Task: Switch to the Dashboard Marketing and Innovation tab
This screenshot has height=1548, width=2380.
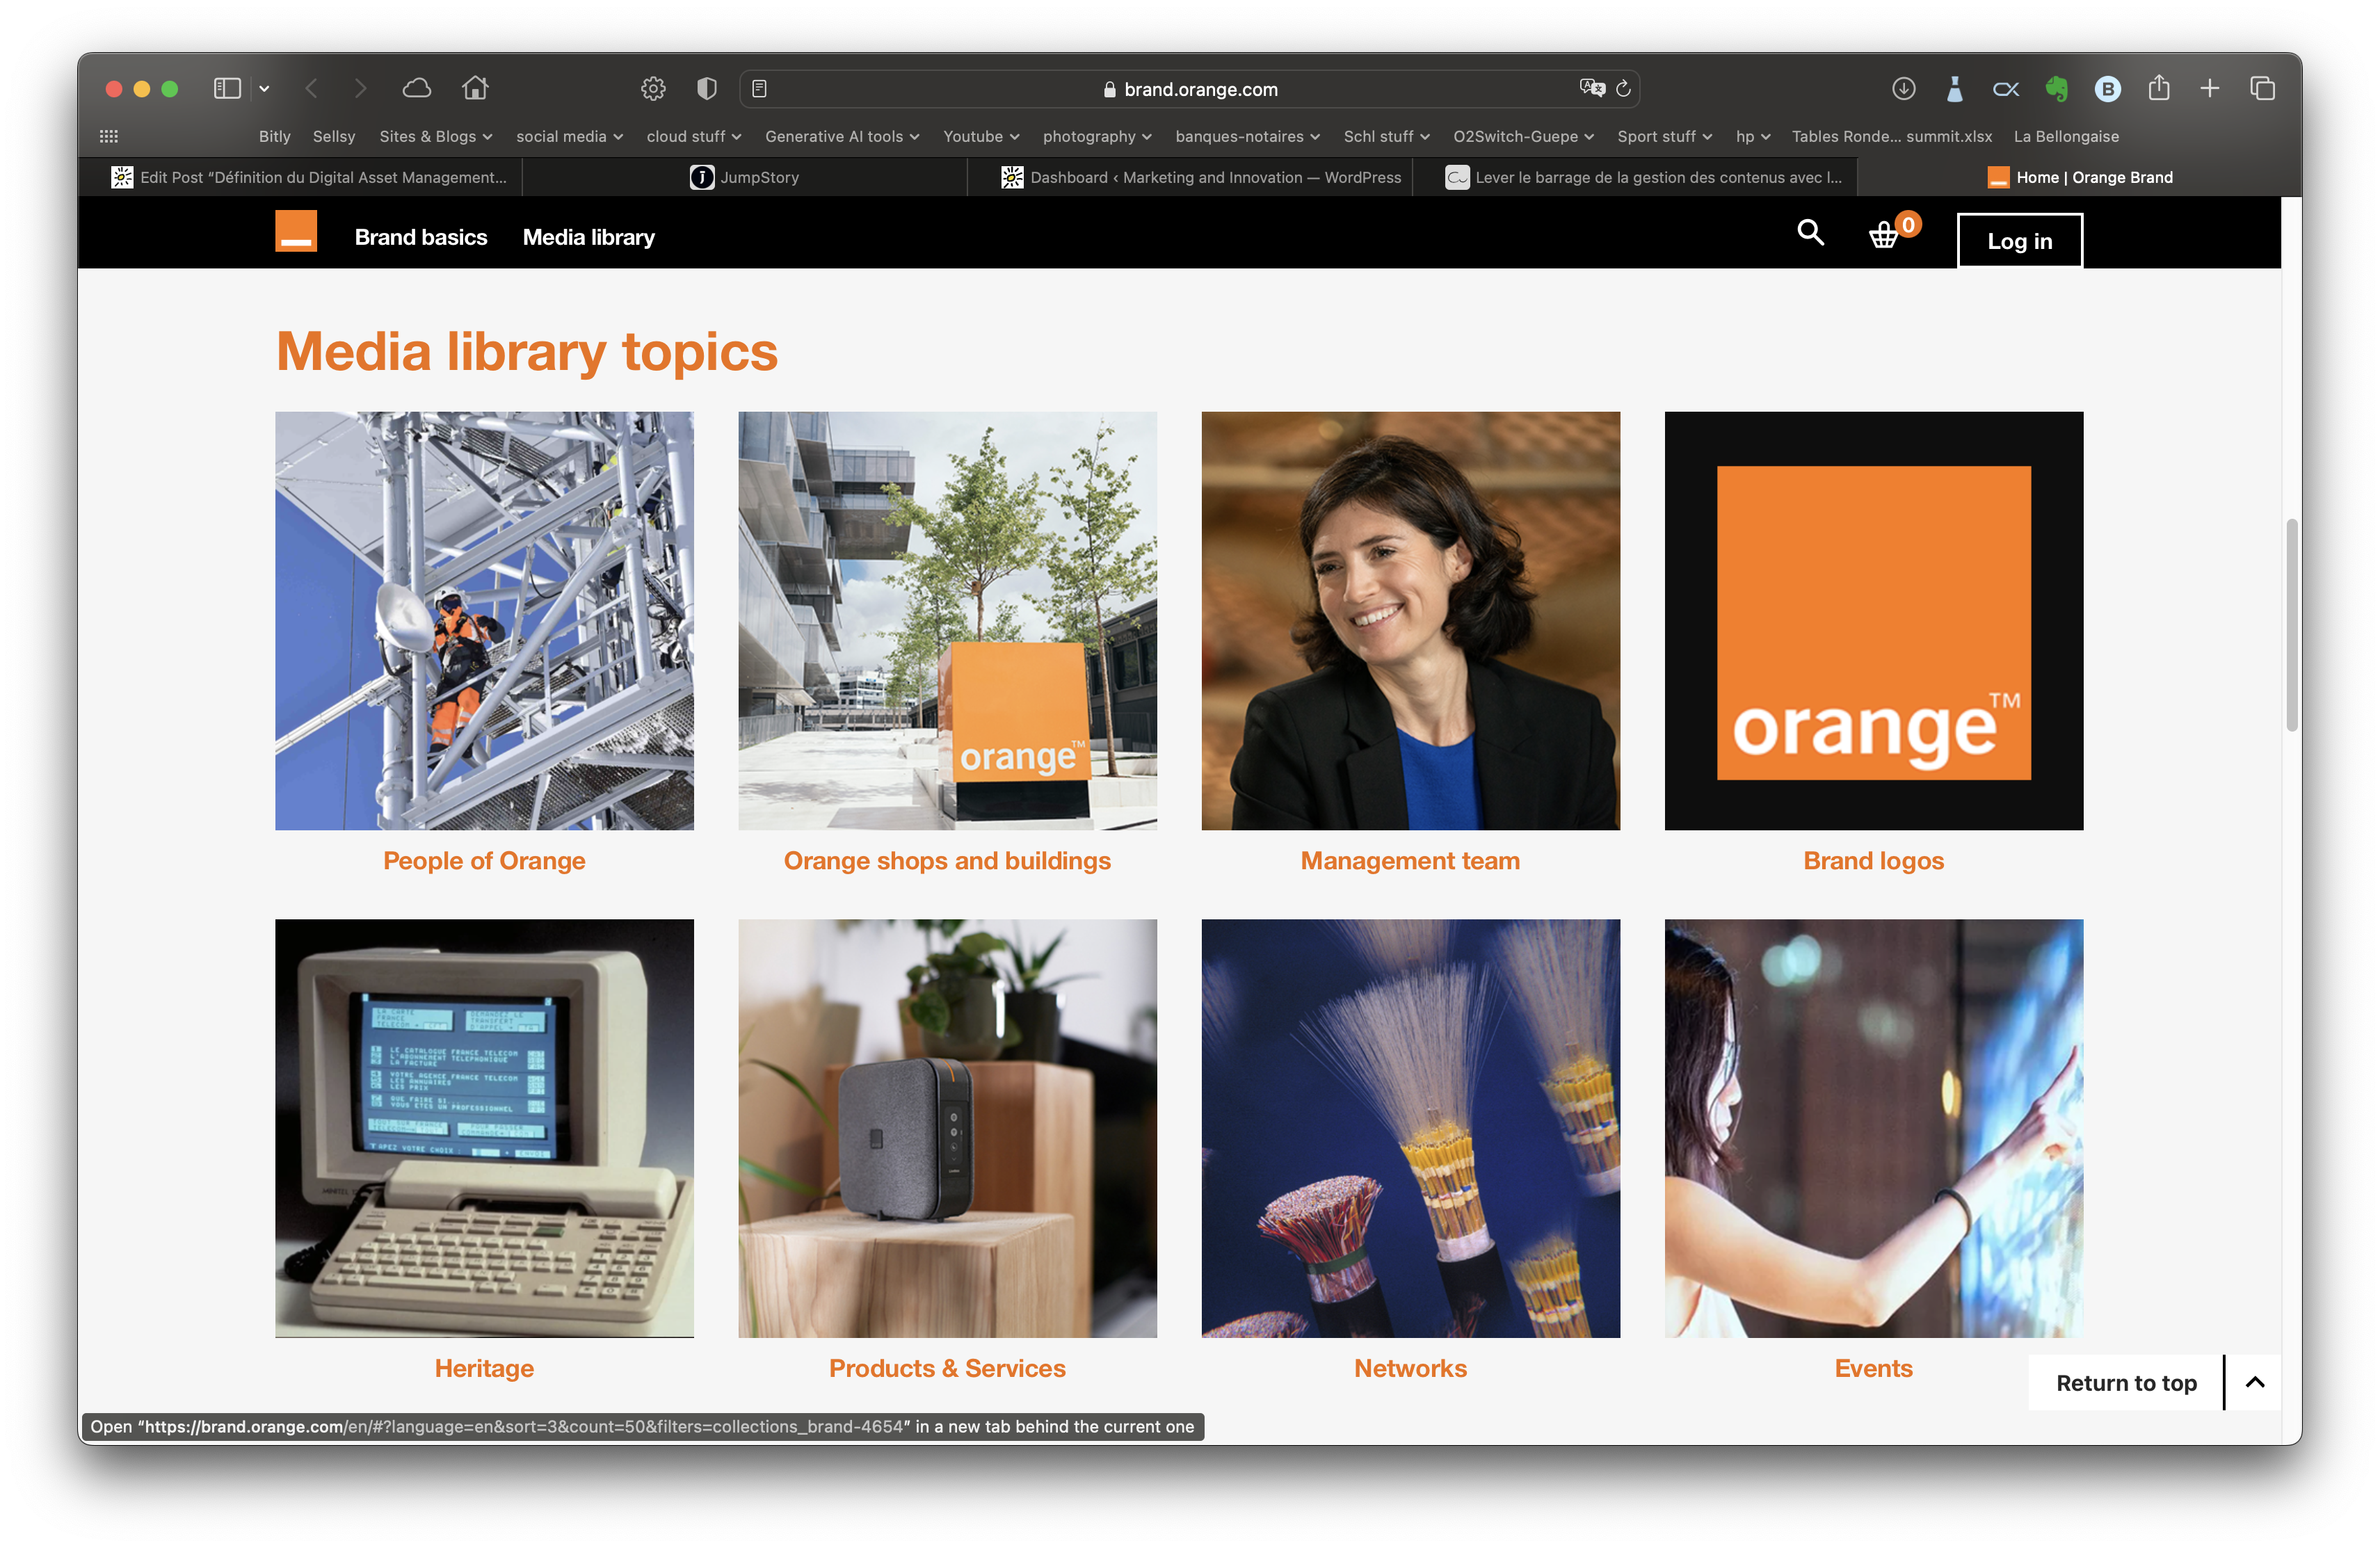Action: click(1190, 177)
